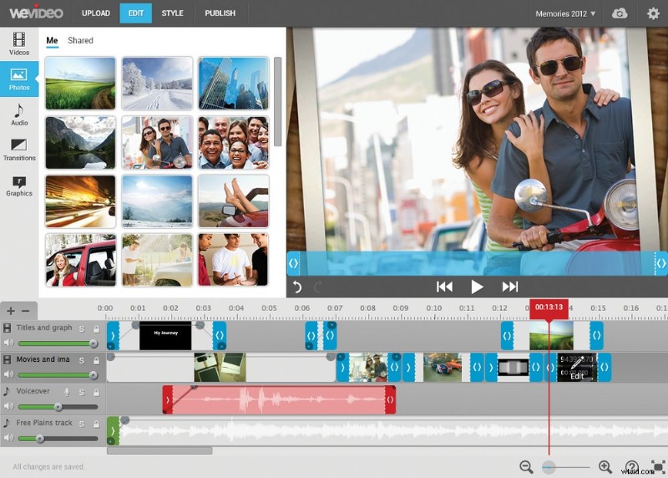This screenshot has width=668, height=478.
Task: Zoom out the timeline
Action: click(x=526, y=467)
